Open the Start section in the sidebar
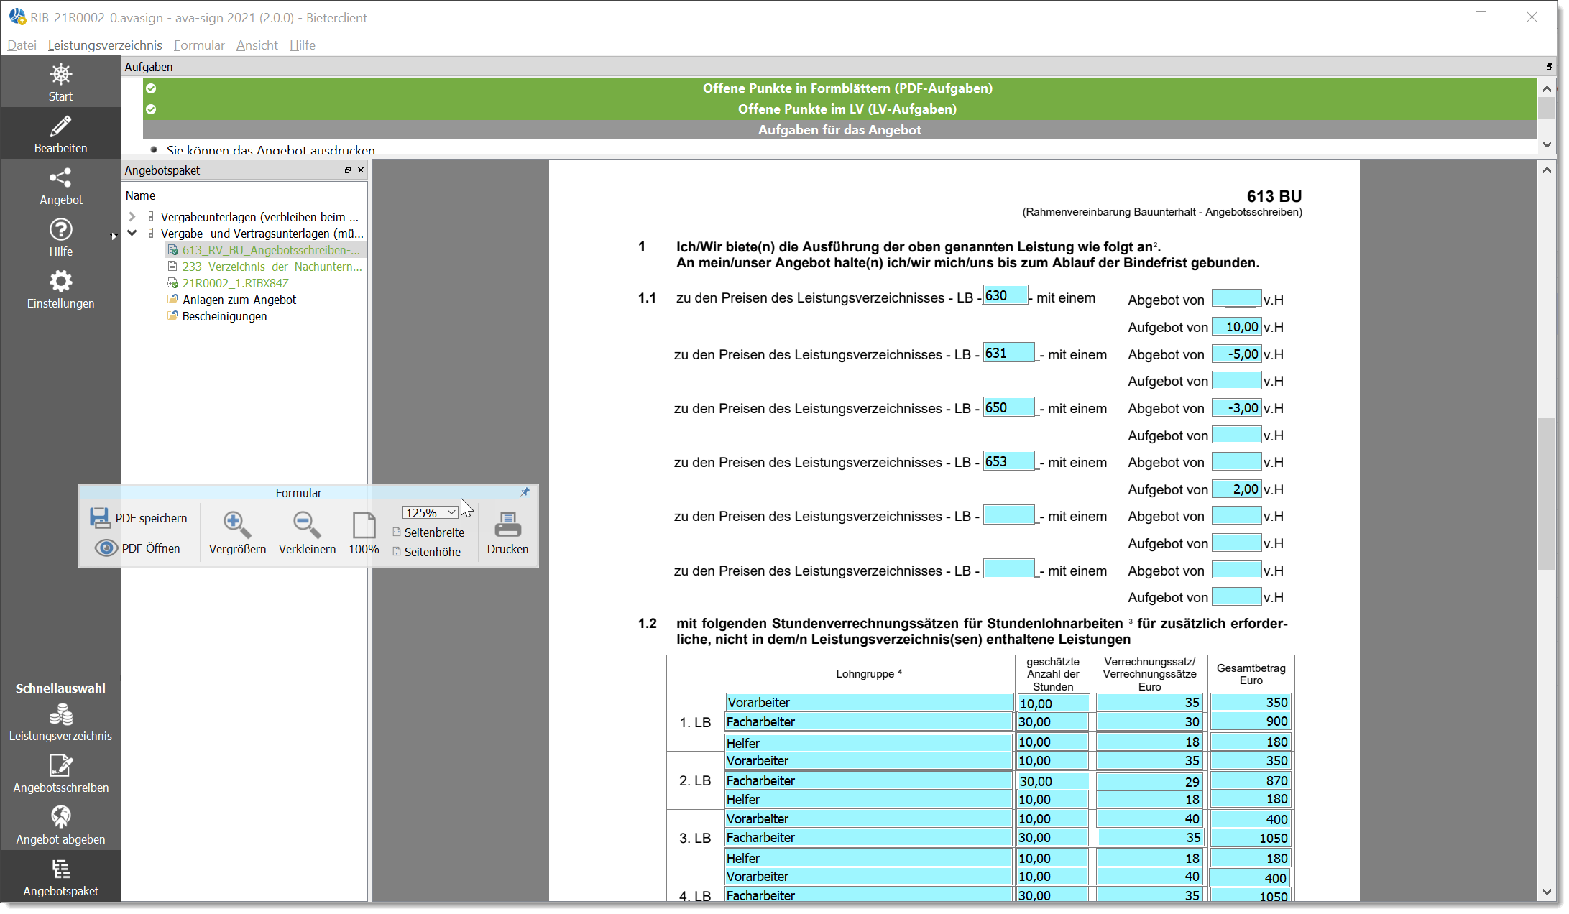This screenshot has width=1569, height=914. tap(60, 82)
